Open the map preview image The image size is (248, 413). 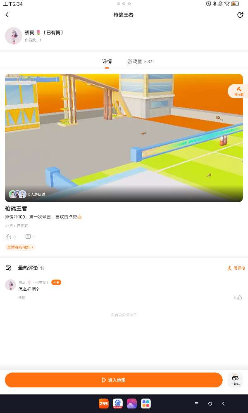click(x=124, y=138)
